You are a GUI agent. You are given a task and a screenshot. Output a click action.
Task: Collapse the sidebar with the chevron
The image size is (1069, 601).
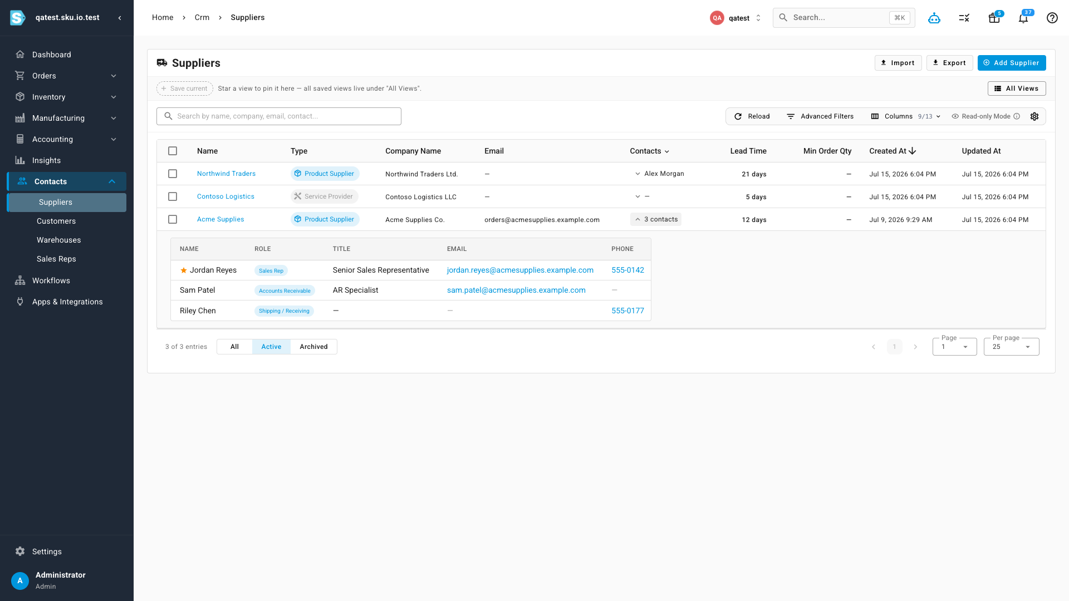tap(120, 18)
